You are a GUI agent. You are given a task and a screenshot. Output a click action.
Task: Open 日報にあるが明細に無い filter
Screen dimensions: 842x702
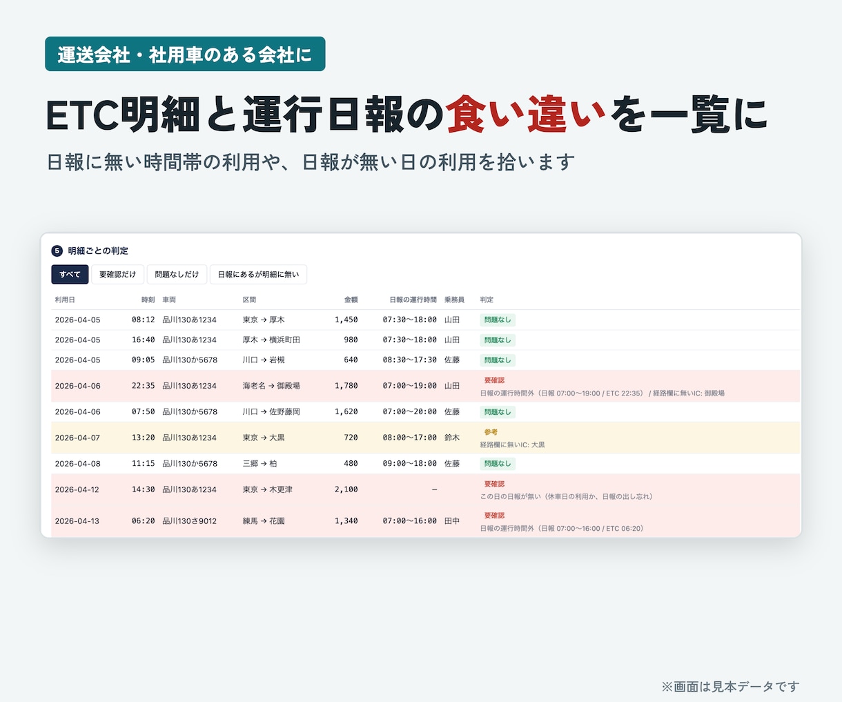tap(258, 274)
